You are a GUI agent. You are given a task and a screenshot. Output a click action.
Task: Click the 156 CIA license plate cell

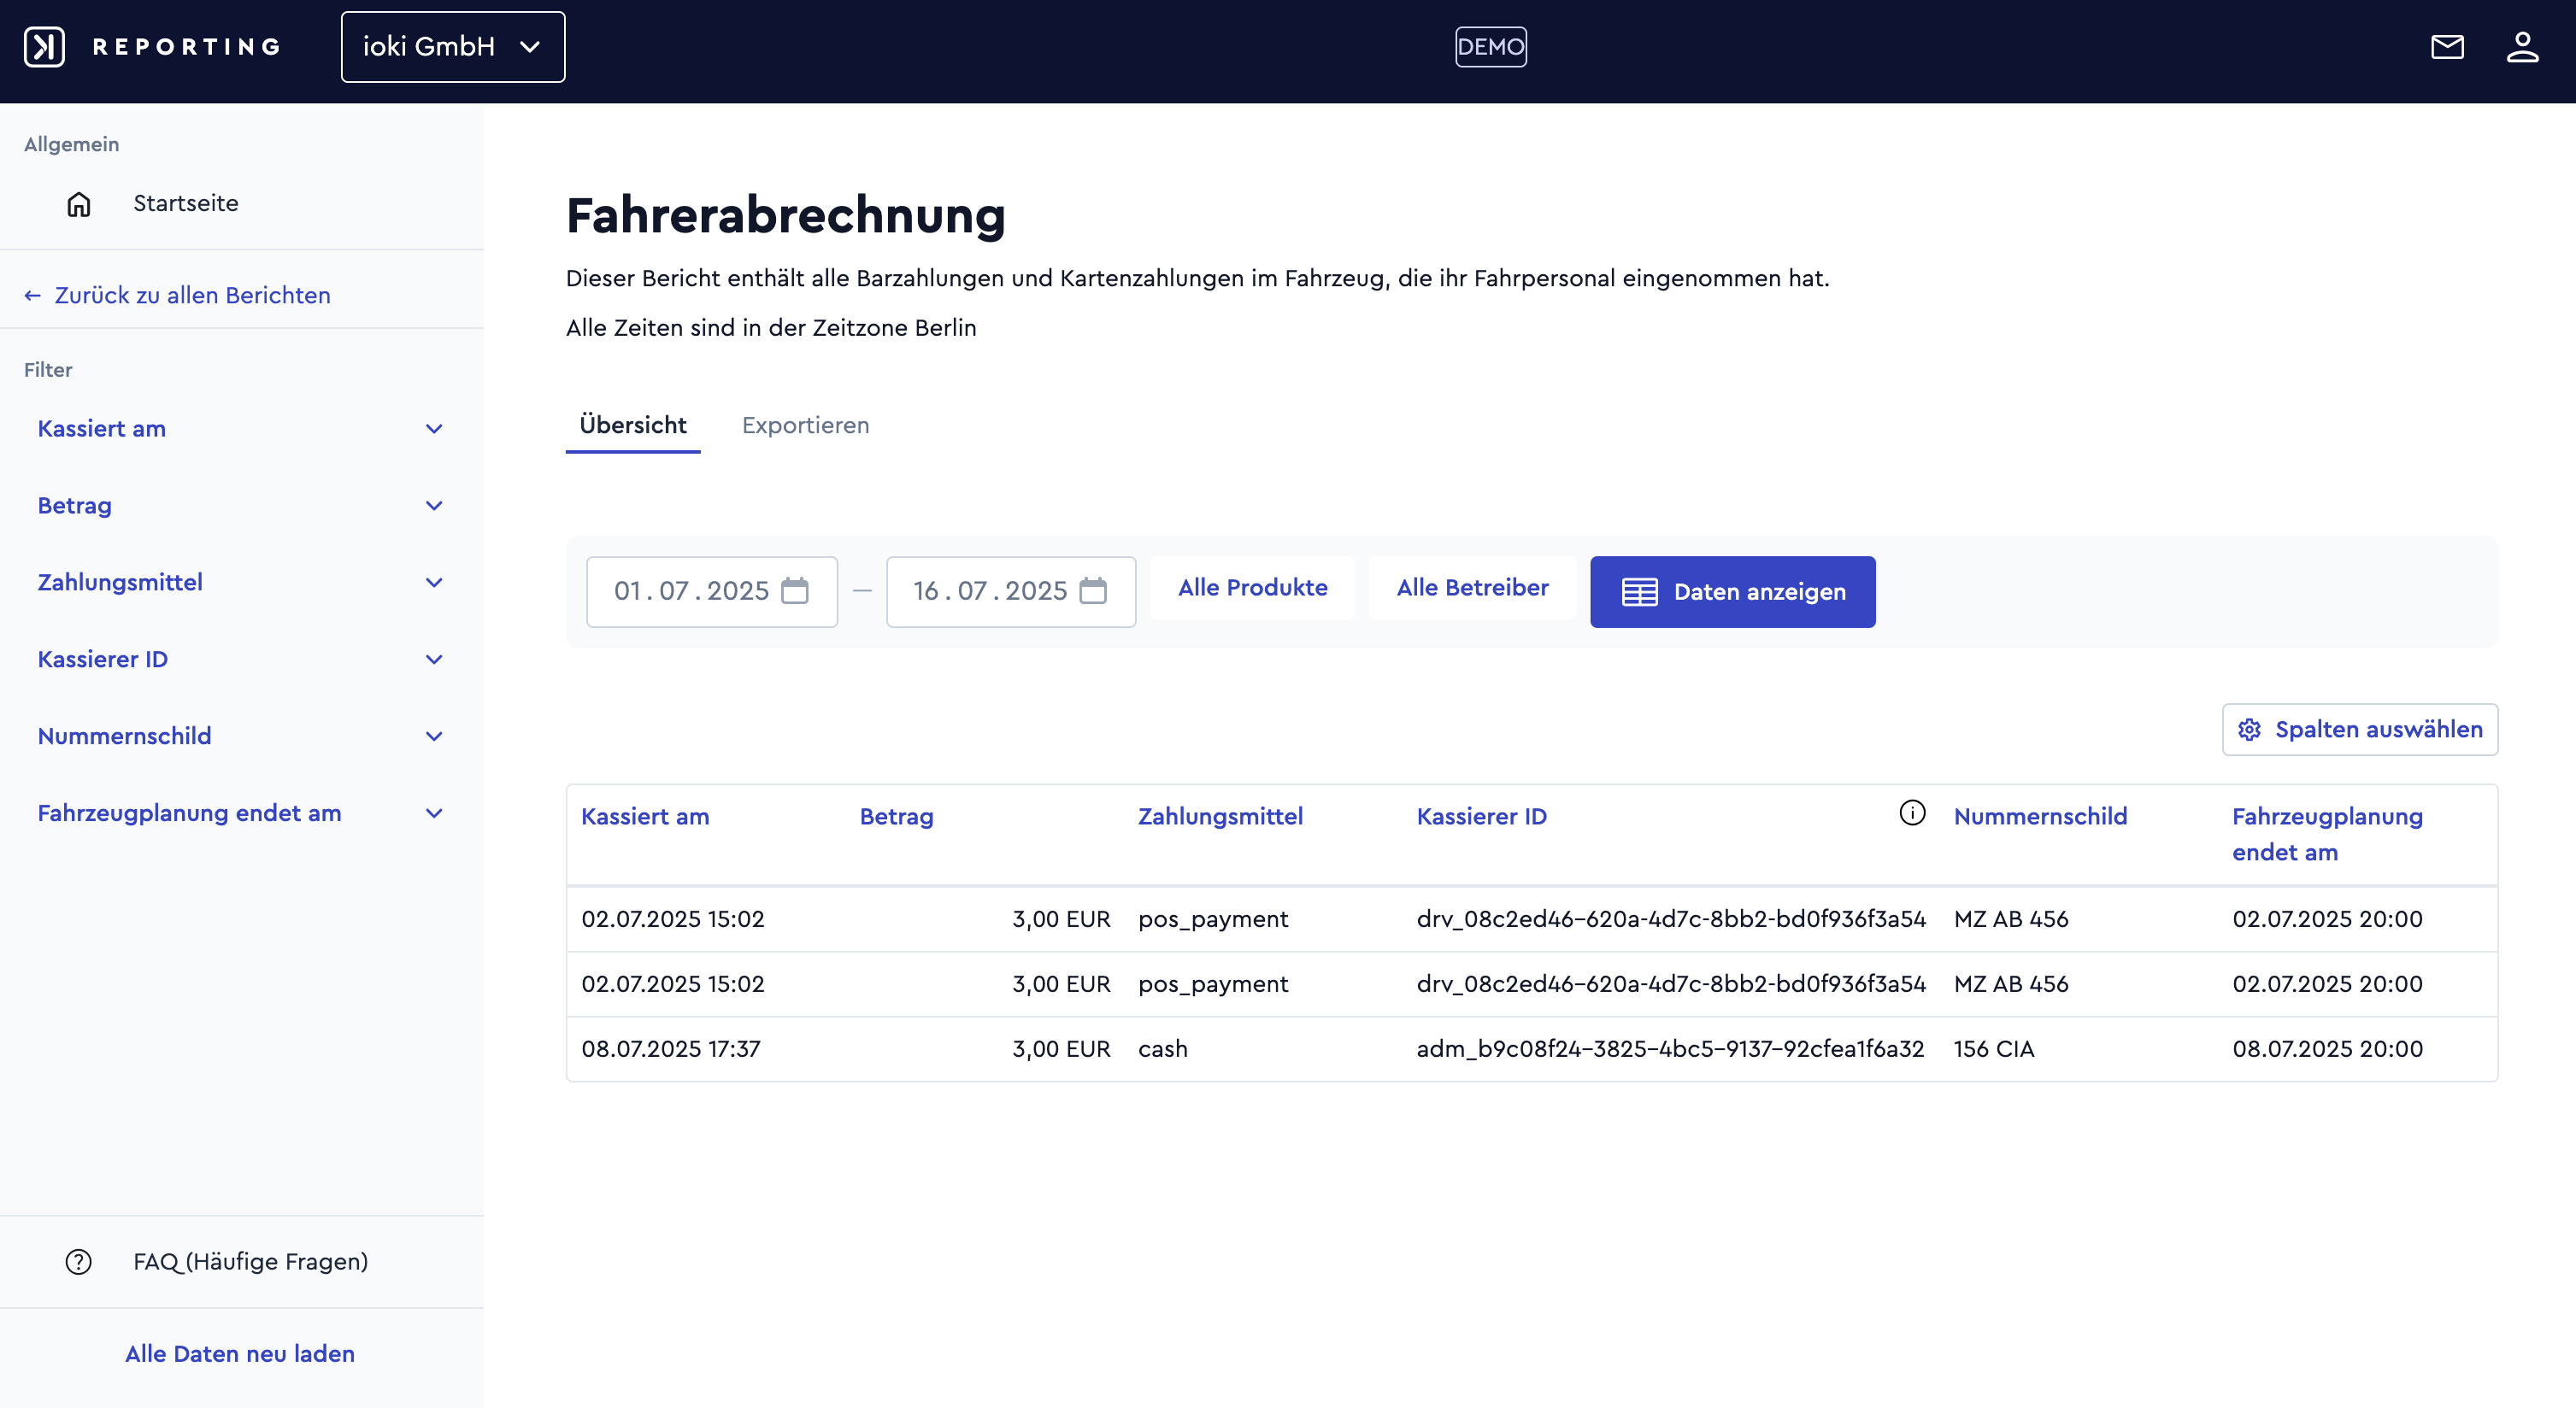(x=1994, y=1049)
